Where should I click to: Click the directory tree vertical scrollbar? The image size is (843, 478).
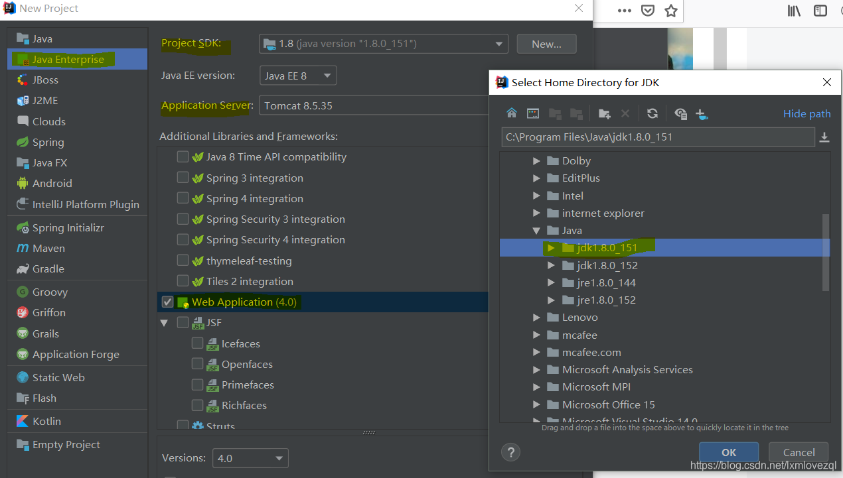[826, 252]
